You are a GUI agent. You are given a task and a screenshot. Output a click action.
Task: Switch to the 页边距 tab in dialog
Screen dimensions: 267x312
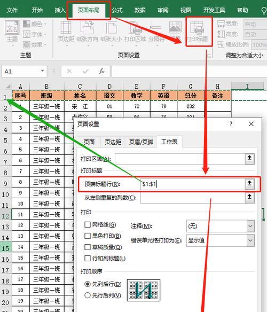tap(113, 142)
